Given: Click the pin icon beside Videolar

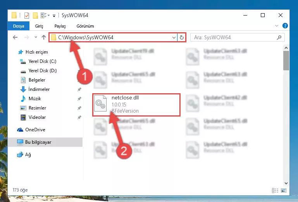Looking at the screenshot, I should point(79,117).
